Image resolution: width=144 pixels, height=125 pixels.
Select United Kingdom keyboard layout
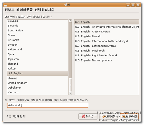[x=38, y=83]
